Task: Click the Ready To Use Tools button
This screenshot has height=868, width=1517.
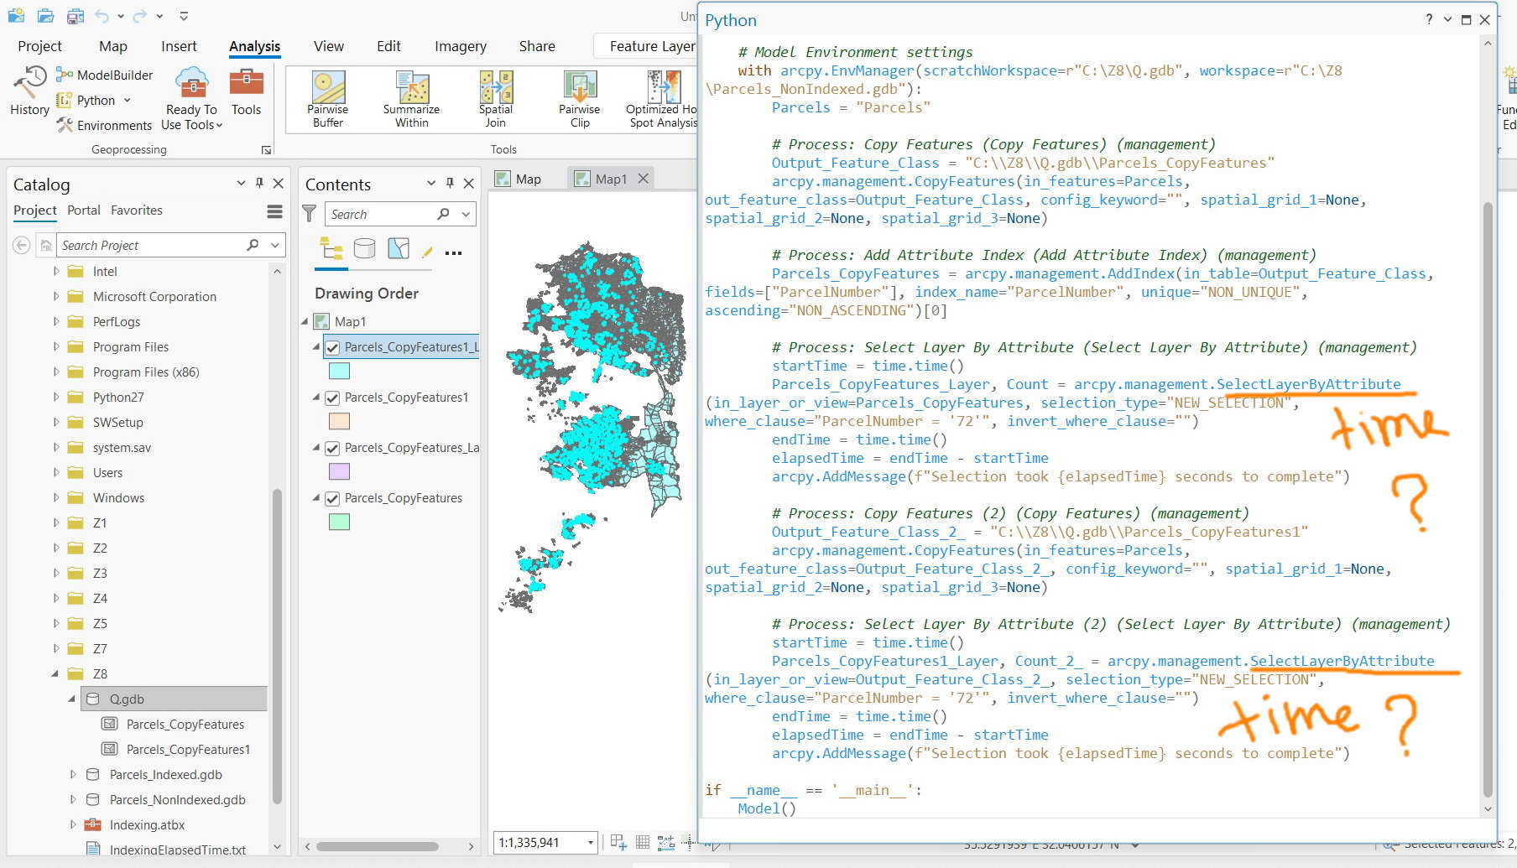Action: pyautogui.click(x=190, y=96)
